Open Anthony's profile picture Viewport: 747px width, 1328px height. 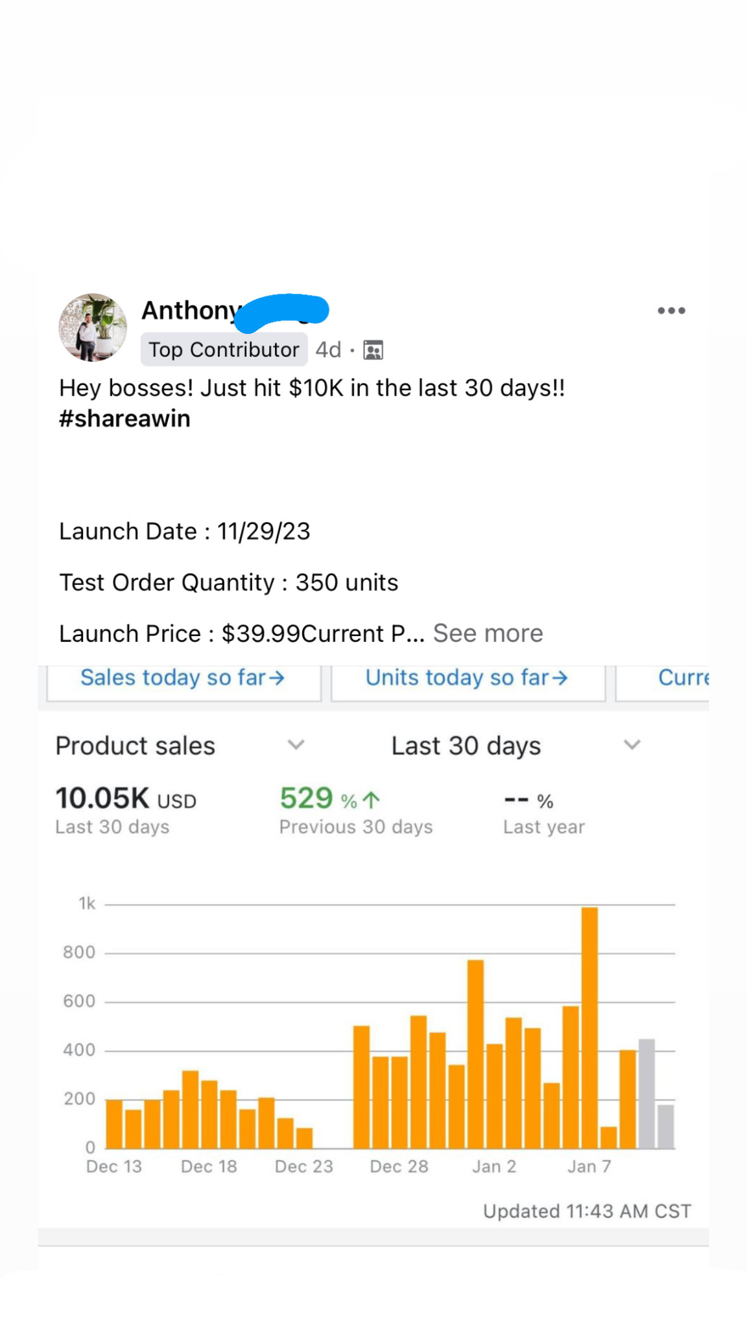93,327
